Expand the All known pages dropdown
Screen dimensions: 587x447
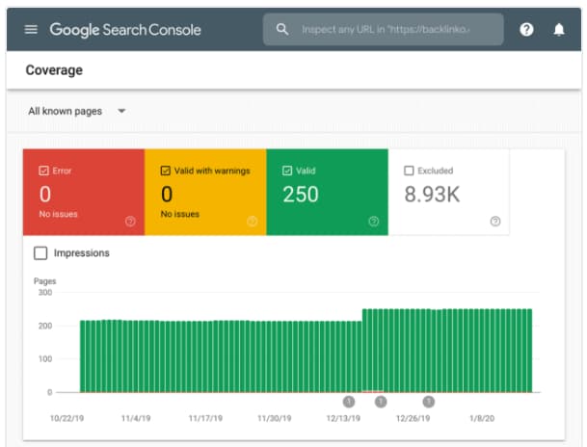[77, 111]
